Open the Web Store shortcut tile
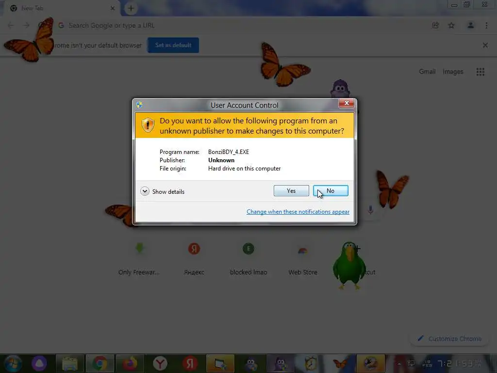This screenshot has width=497, height=373. (303, 258)
